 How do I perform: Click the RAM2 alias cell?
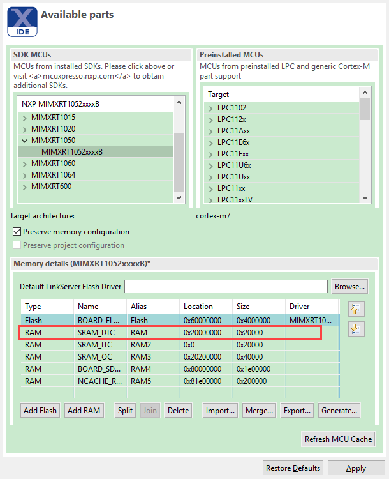[153, 345]
